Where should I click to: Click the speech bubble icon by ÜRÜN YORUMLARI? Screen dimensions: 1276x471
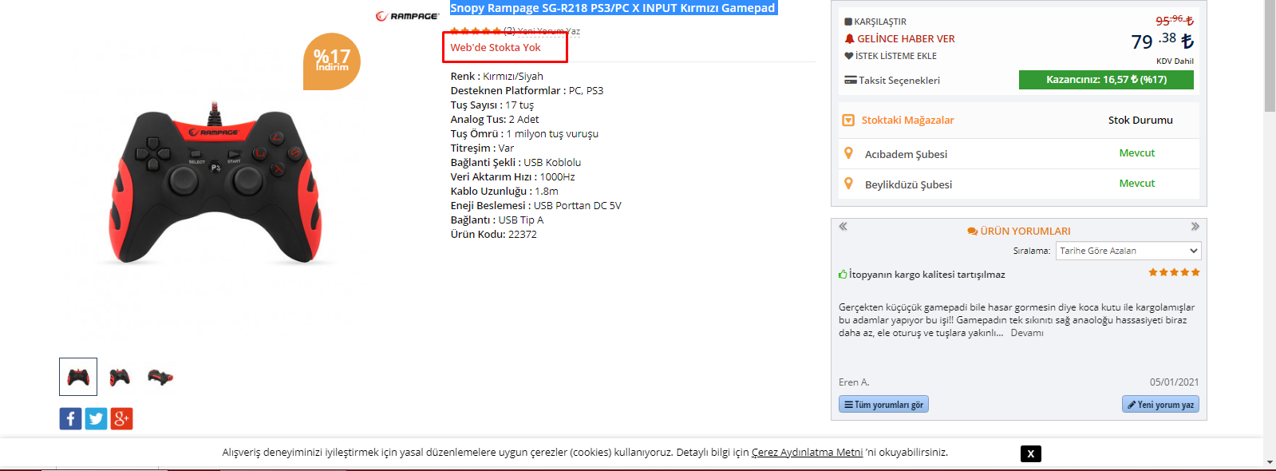coord(973,232)
